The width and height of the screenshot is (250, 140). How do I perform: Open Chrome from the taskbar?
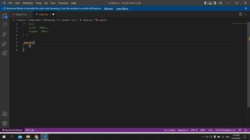point(36,136)
